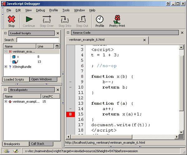Screen dimensions: 187x155
Task: Click the source horizontal scrollbar left arrow
Action: (x=68, y=137)
